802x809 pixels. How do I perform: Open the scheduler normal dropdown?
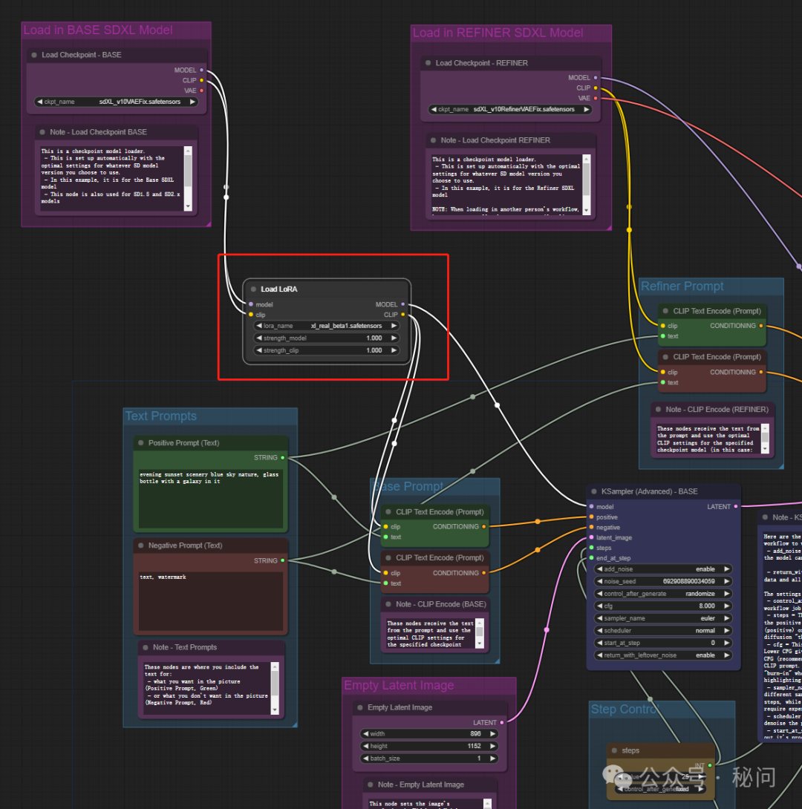(x=663, y=630)
